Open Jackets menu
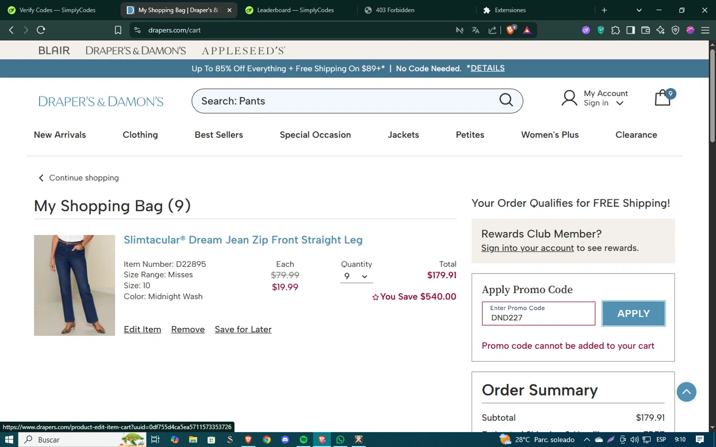This screenshot has width=716, height=447. (403, 135)
